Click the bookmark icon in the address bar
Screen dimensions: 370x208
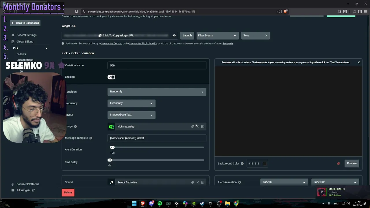pyautogui.click(x=76, y=12)
